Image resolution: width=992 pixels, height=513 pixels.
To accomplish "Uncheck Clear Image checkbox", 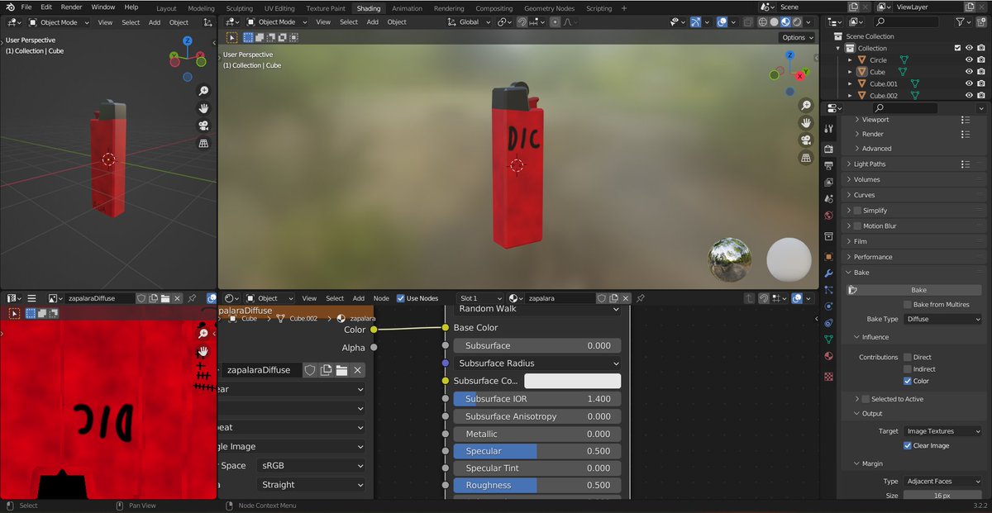I will click(x=907, y=445).
